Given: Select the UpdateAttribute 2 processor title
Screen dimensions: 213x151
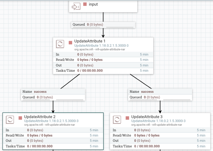Looking at the screenshot, I should [40, 117].
